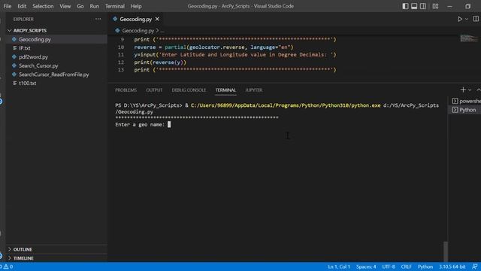Open Customize Layout icon
This screenshot has width=481, height=271.
[435, 6]
